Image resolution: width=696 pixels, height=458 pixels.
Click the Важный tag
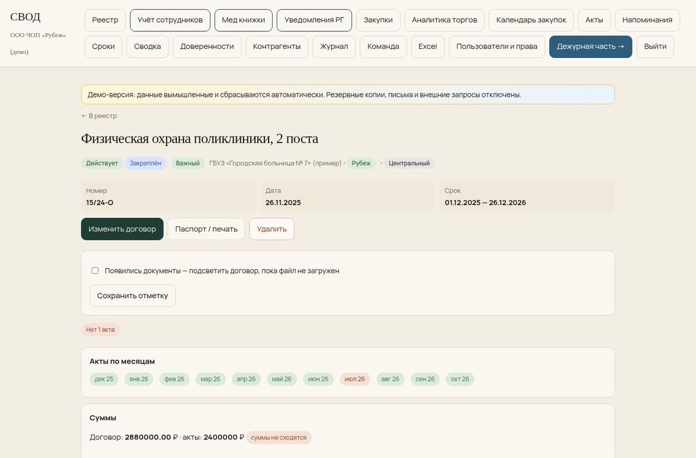point(188,163)
